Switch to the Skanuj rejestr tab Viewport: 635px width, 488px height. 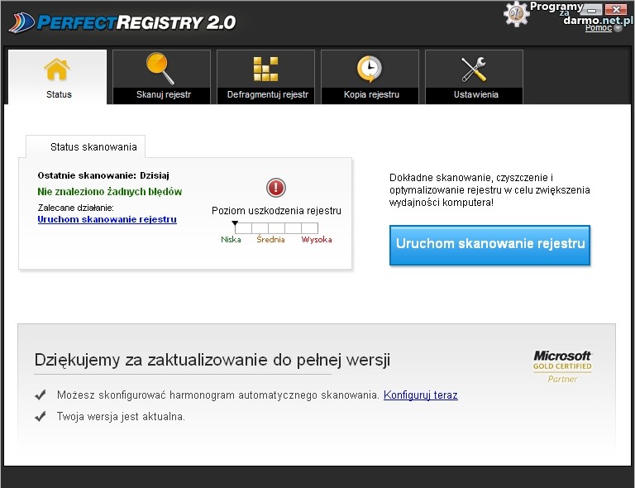tap(163, 94)
